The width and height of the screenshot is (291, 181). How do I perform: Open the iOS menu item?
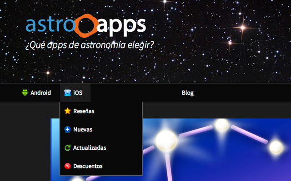[x=75, y=92]
